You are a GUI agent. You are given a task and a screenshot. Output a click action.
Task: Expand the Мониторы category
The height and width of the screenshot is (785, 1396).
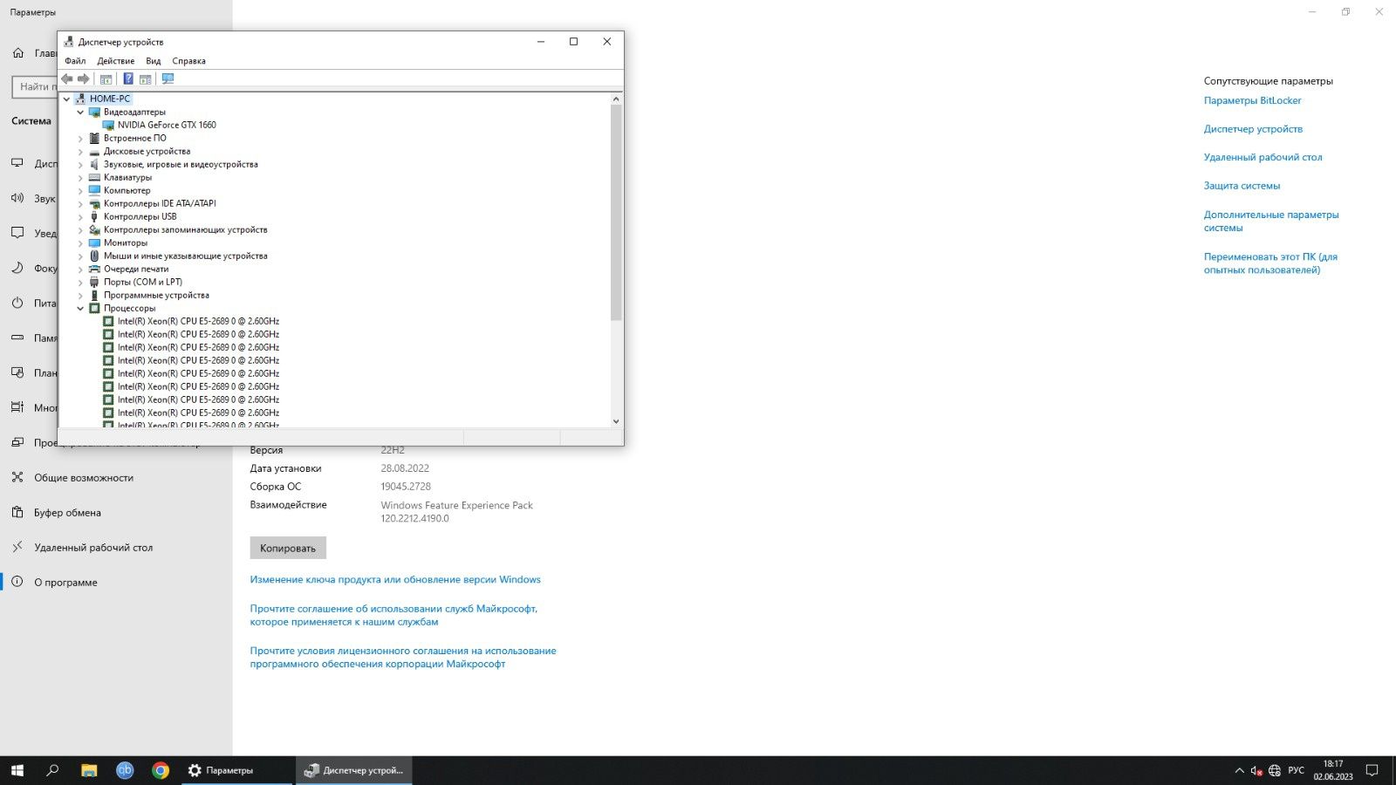click(80, 242)
